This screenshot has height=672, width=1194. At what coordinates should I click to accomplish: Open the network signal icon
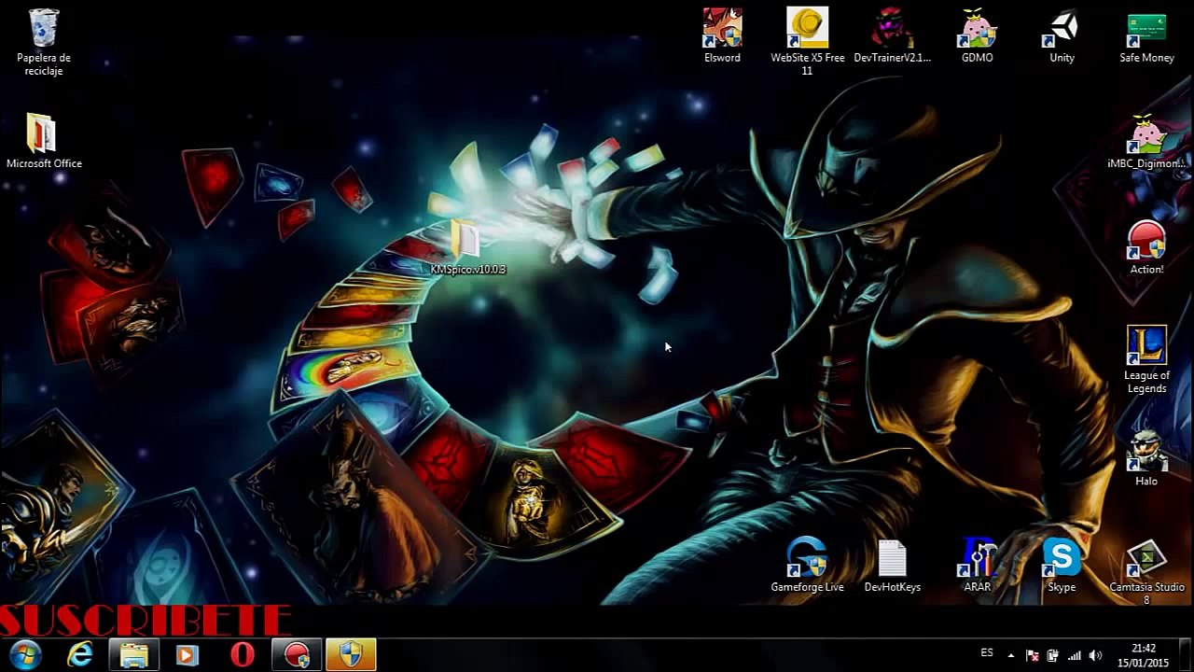coord(1075,655)
